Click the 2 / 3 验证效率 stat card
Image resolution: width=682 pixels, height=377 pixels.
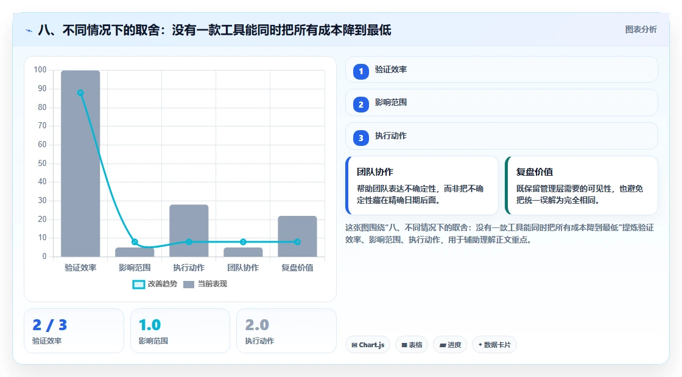pyautogui.click(x=74, y=331)
